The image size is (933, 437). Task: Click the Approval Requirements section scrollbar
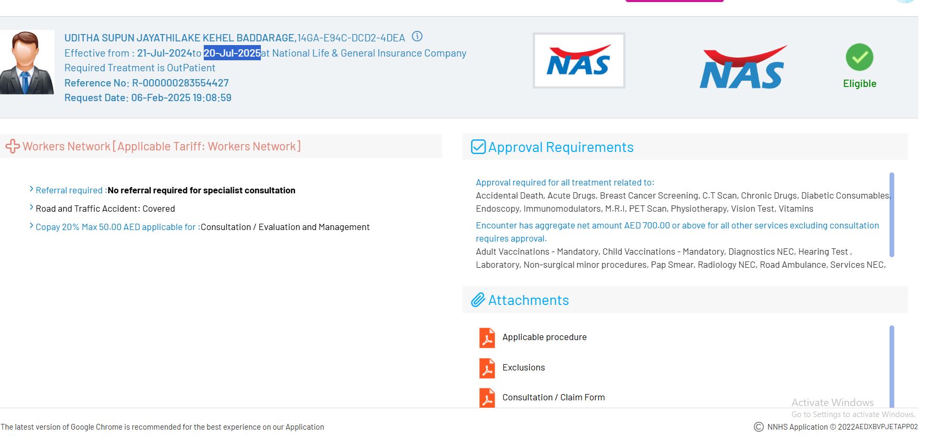pos(892,215)
